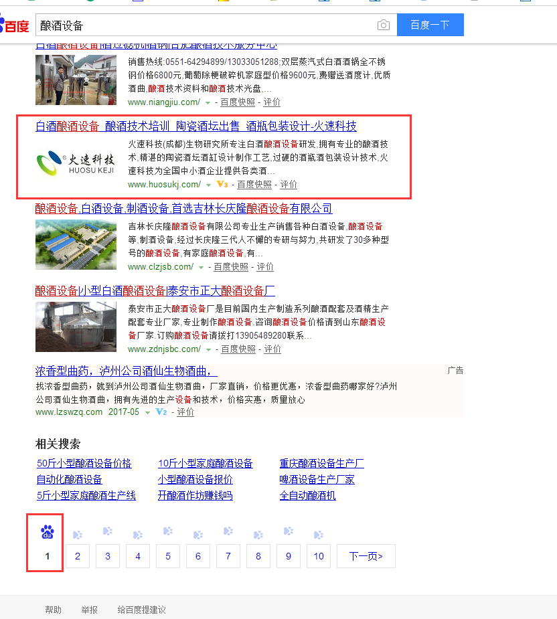Open the 吉林长庆隆酿酒设备有限公司 result title
The height and width of the screenshot is (619, 557).
[x=183, y=208]
